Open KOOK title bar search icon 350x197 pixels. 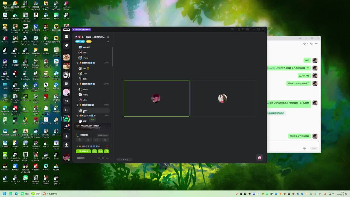coord(243,29)
